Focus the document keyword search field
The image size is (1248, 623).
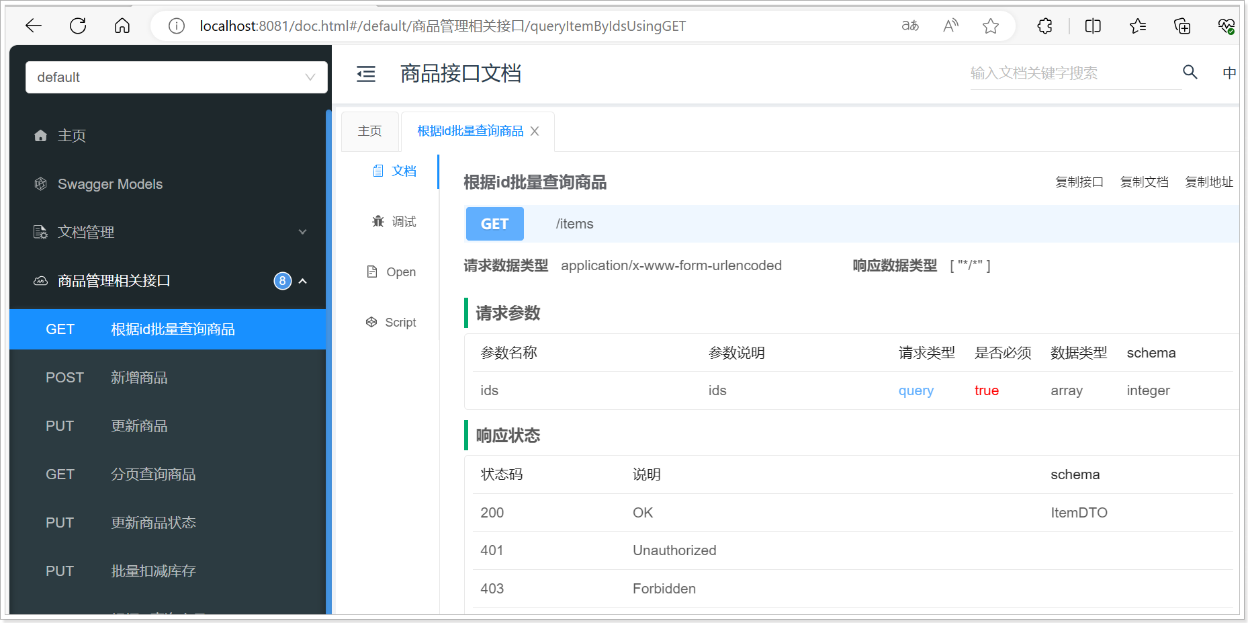1075,73
